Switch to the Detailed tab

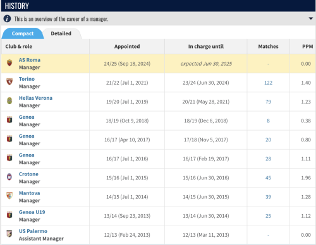(61, 33)
